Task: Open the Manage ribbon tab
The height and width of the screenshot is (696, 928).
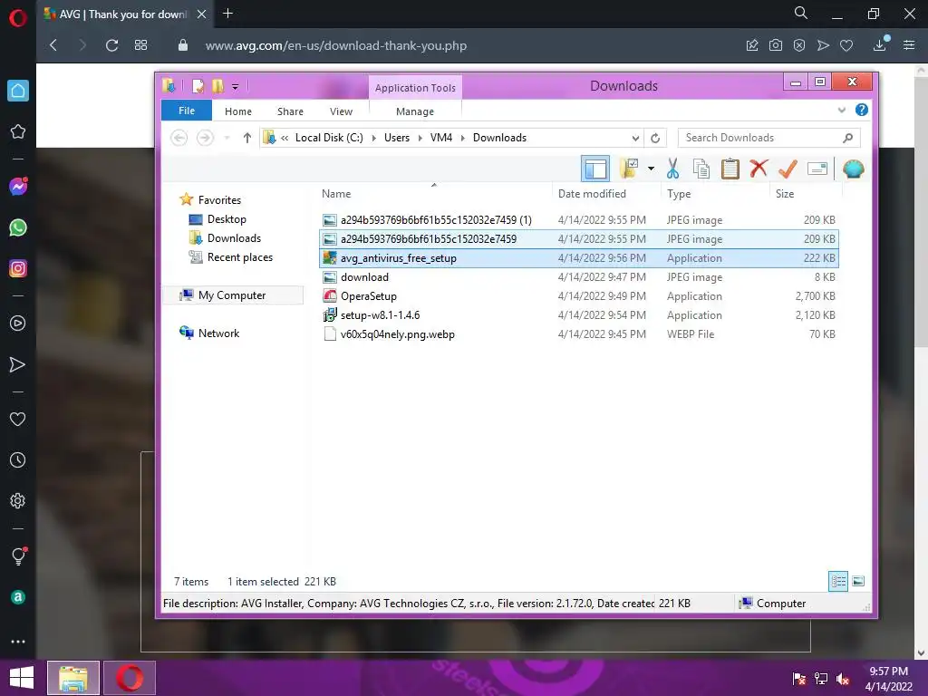Action: pyautogui.click(x=415, y=111)
